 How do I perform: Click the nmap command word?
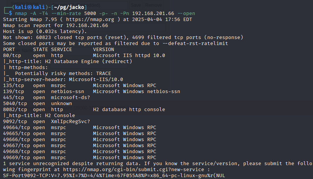[x=21, y=14]
